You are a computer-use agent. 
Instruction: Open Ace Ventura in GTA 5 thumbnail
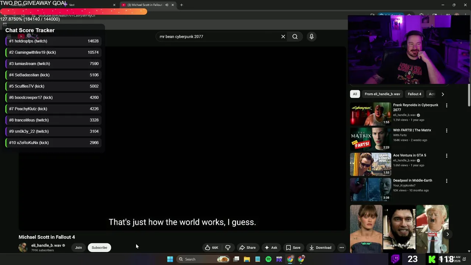click(370, 164)
